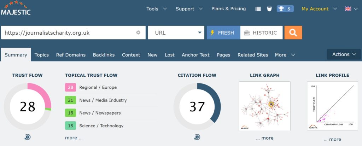The height and width of the screenshot is (146, 362).
Task: Expand the More tabs dropdown
Action: [x=285, y=55]
